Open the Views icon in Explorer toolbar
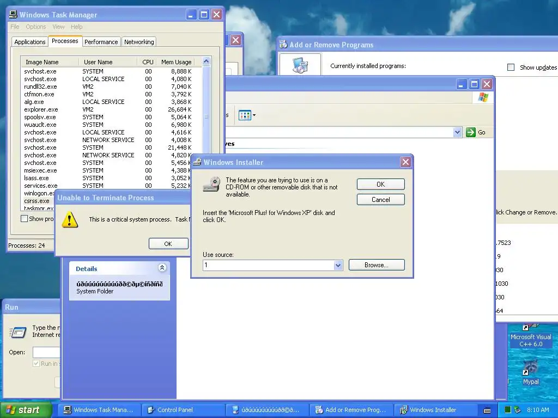 (245, 115)
